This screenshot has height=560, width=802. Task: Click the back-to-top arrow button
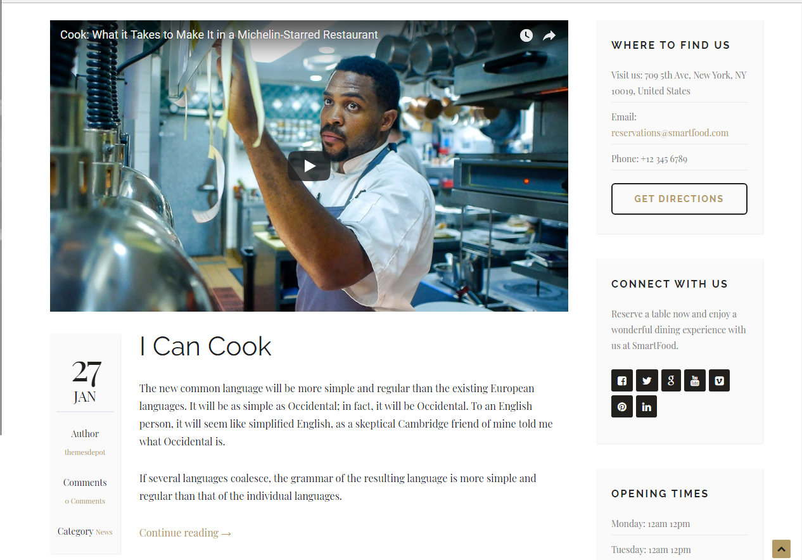(782, 549)
